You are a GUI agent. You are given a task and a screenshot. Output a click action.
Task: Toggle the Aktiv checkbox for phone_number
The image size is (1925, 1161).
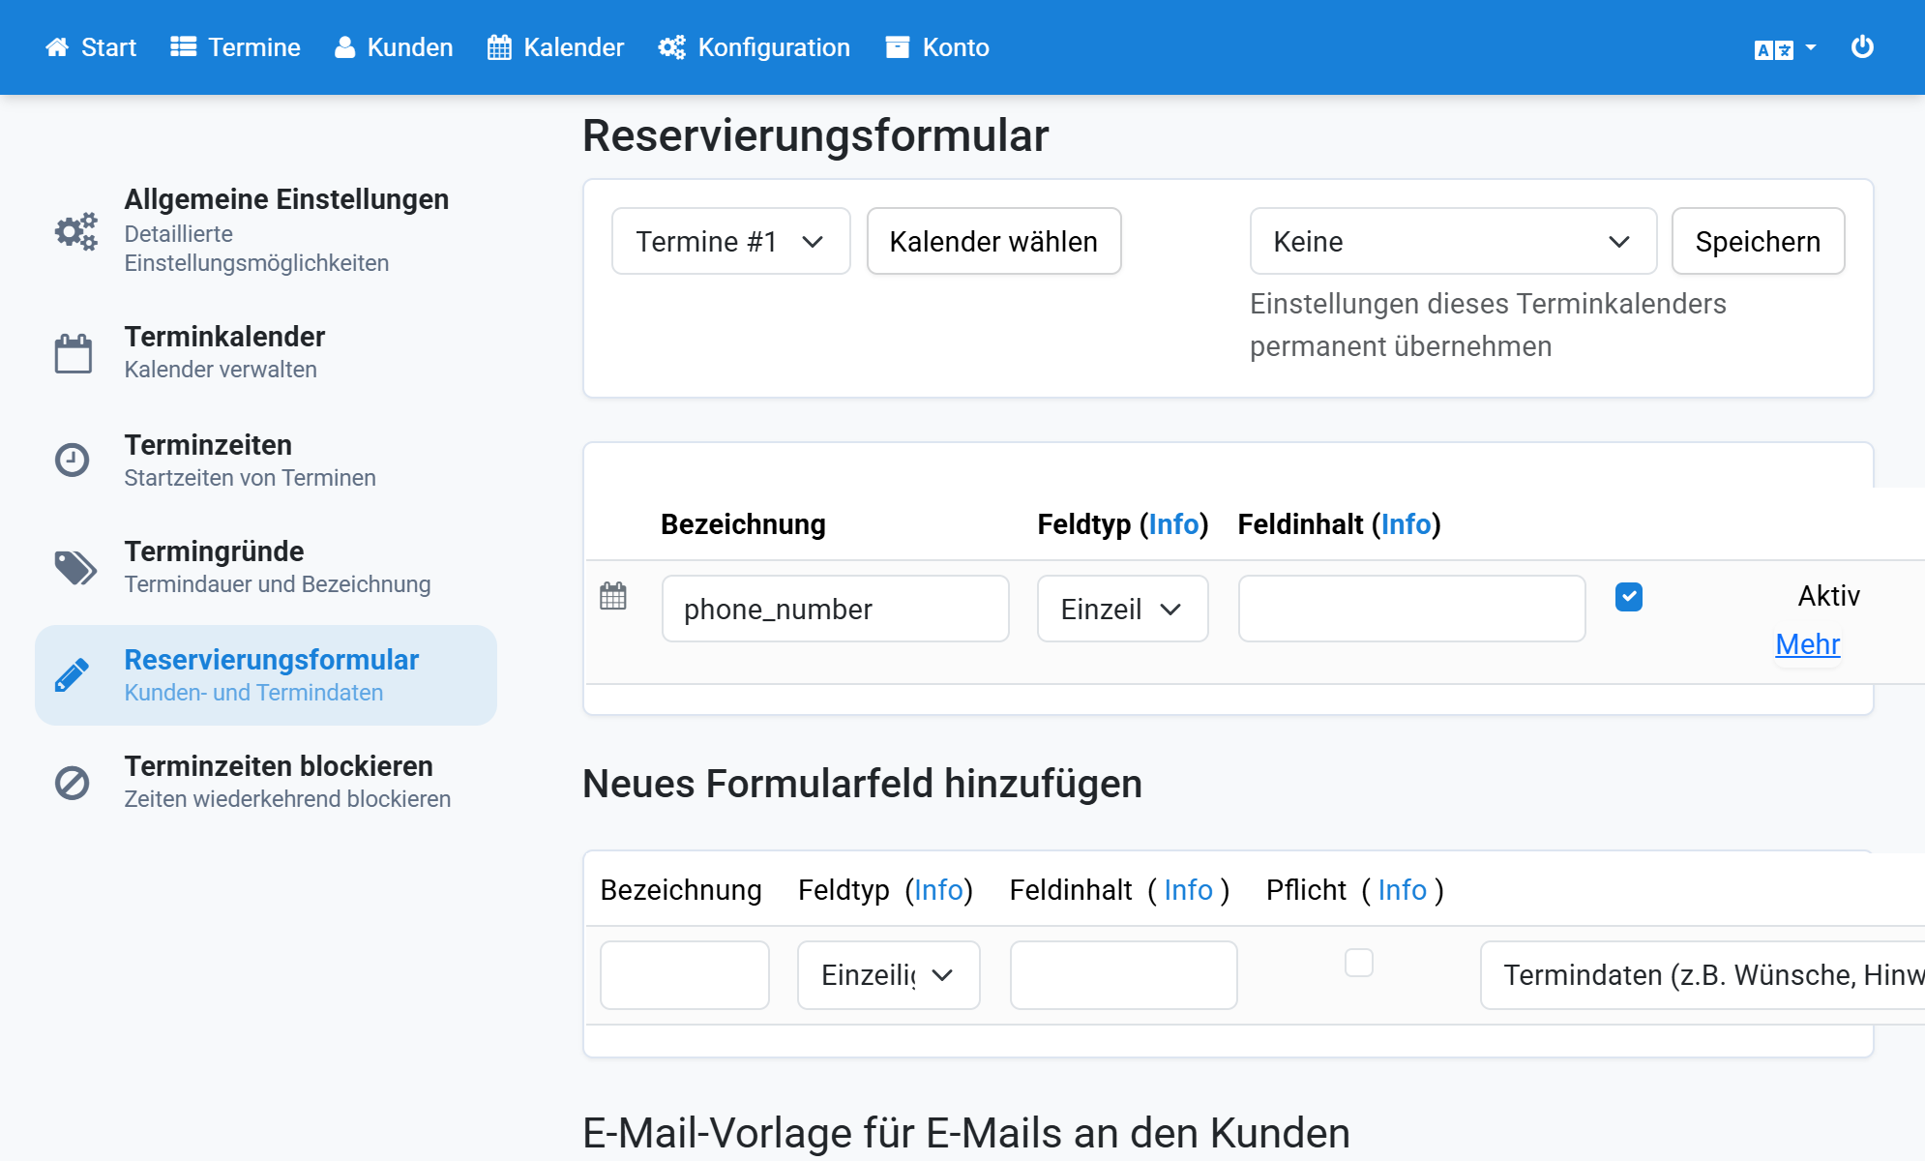coord(1629,597)
